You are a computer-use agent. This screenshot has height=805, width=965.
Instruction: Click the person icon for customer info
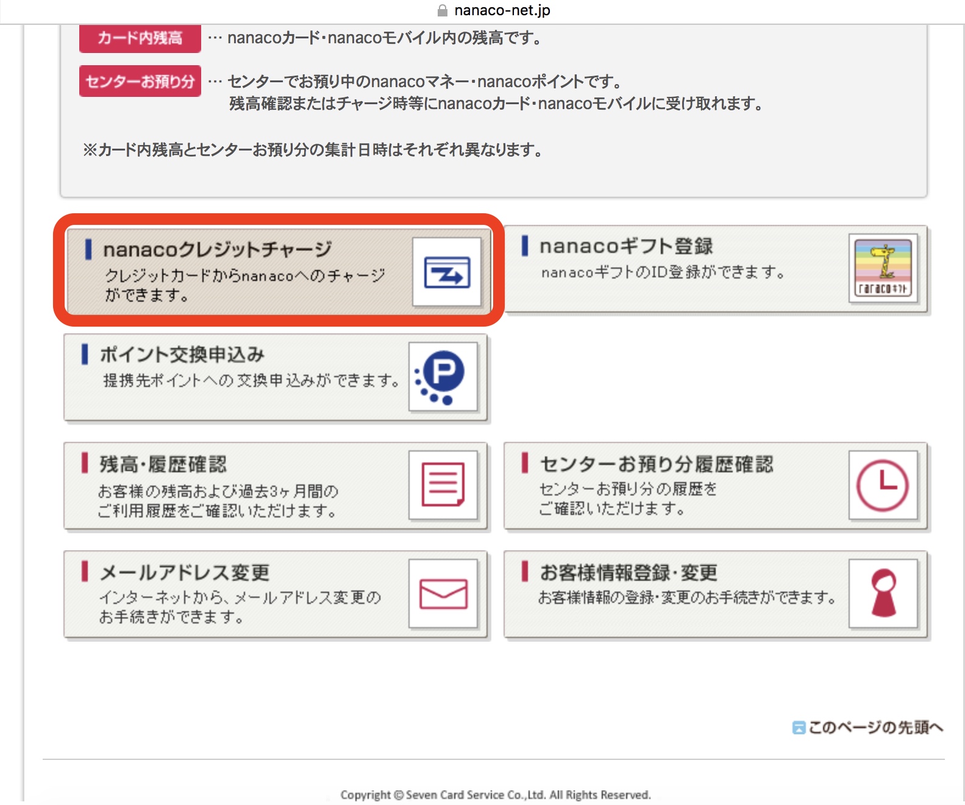point(883,594)
